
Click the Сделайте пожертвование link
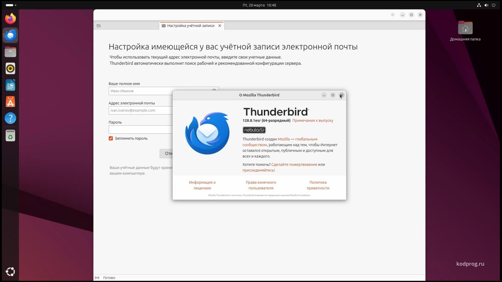[x=294, y=164]
